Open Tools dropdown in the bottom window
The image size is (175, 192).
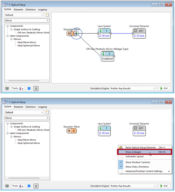18,186
